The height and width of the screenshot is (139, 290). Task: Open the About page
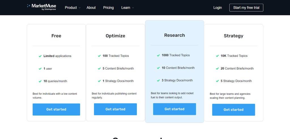click(x=91, y=8)
